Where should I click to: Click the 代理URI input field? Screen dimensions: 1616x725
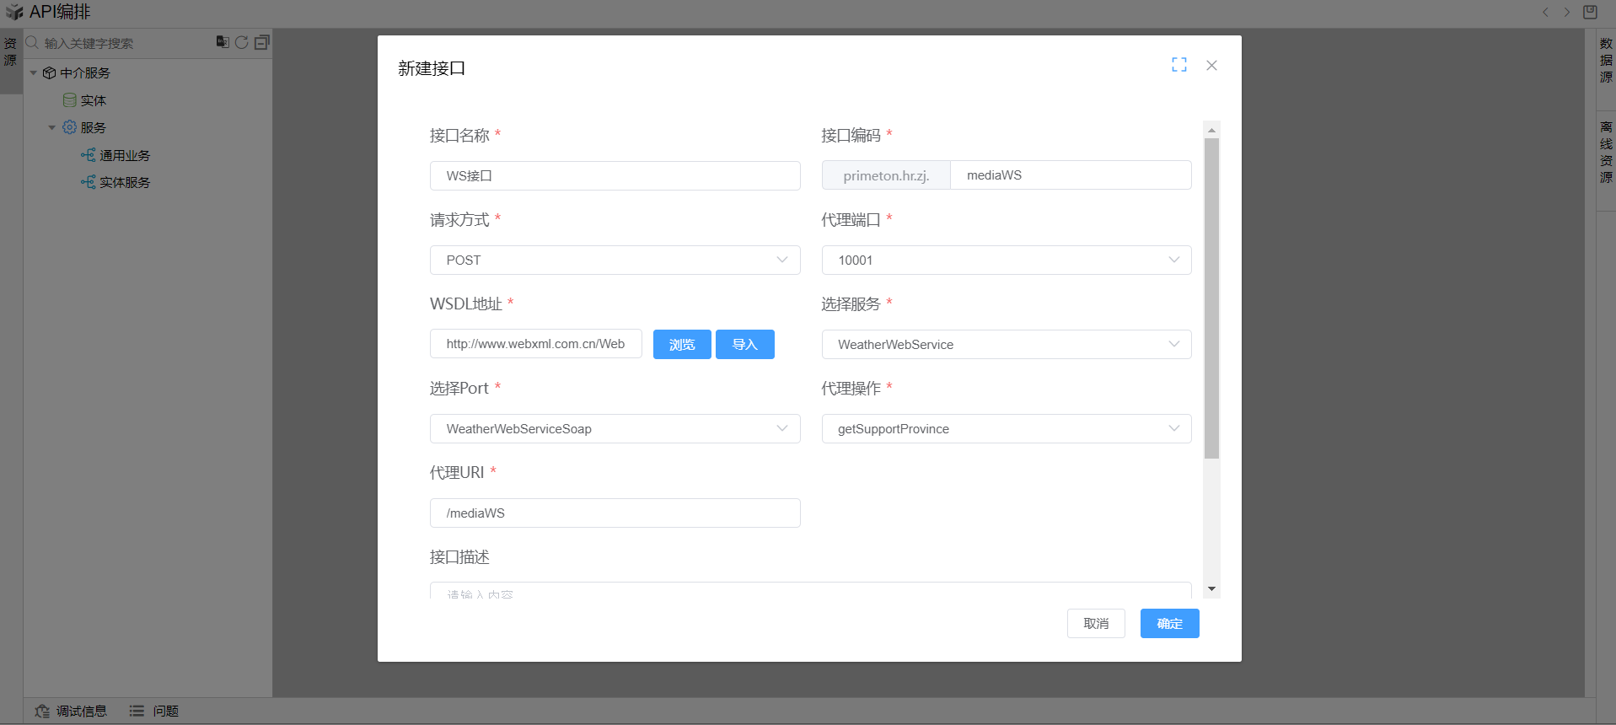615,513
